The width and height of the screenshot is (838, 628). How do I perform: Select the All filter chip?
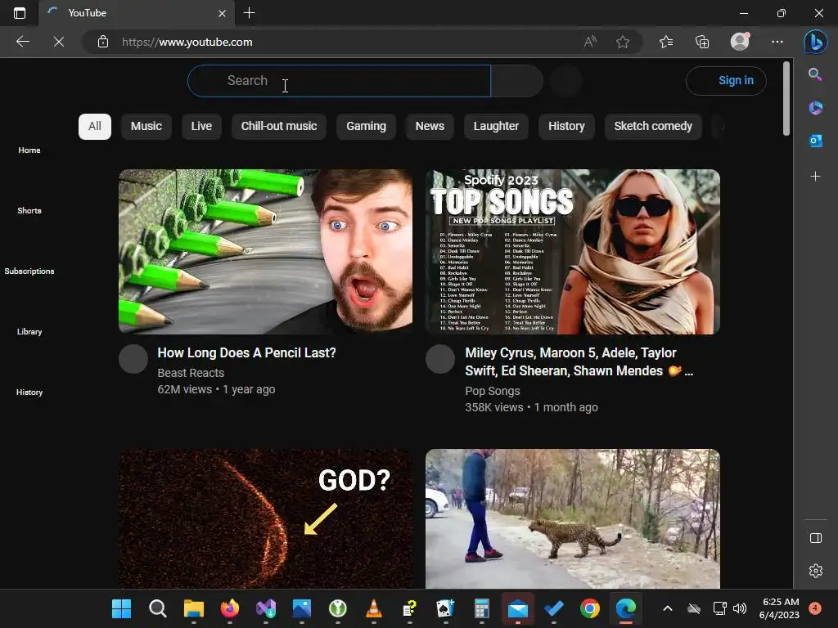(x=95, y=127)
